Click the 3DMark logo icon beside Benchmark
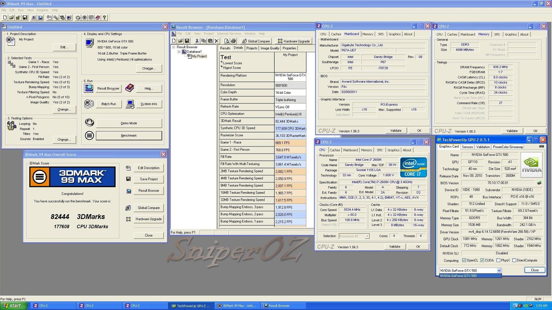This screenshot has height=310, width=552. 89,136
